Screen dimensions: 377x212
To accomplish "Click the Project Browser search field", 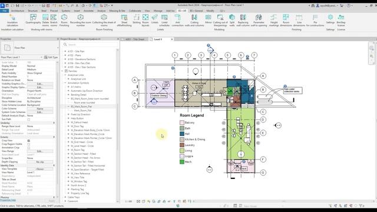I will [90, 45].
